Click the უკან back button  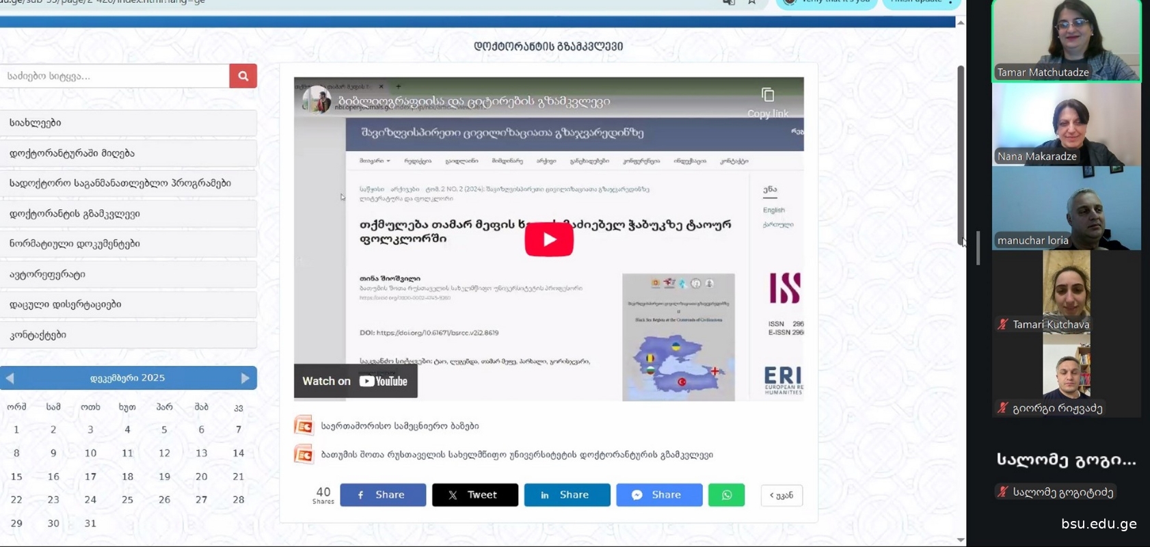[x=781, y=495]
